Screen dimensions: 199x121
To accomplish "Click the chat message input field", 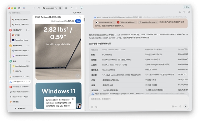I will (139, 99).
